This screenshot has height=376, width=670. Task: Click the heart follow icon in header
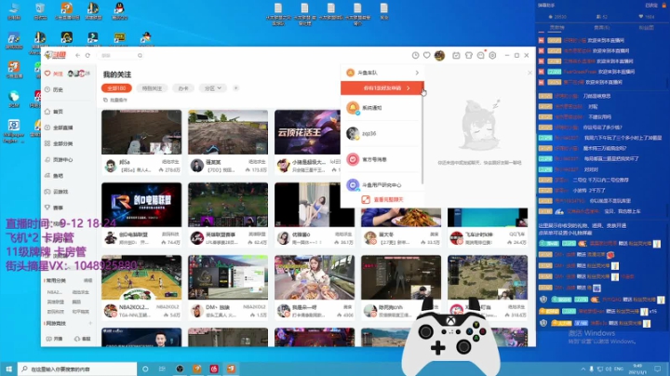click(x=426, y=56)
